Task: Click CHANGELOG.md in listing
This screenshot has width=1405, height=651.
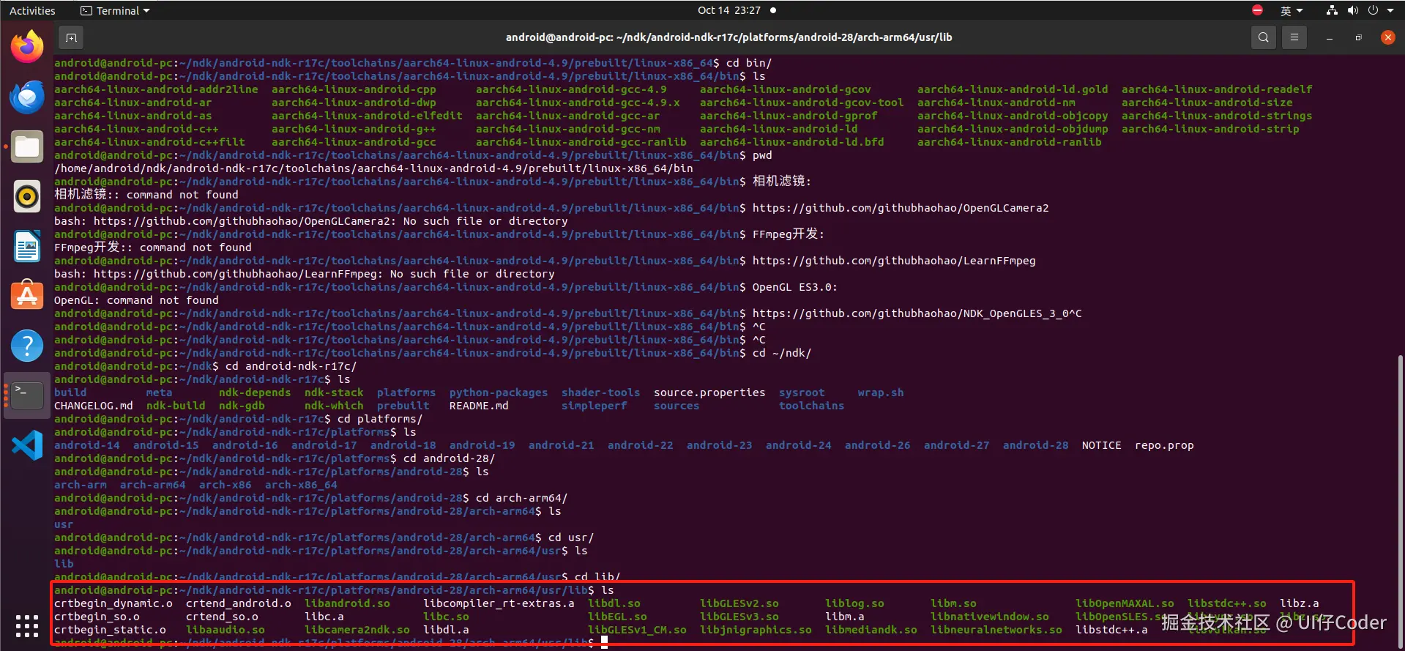Action: 94,406
